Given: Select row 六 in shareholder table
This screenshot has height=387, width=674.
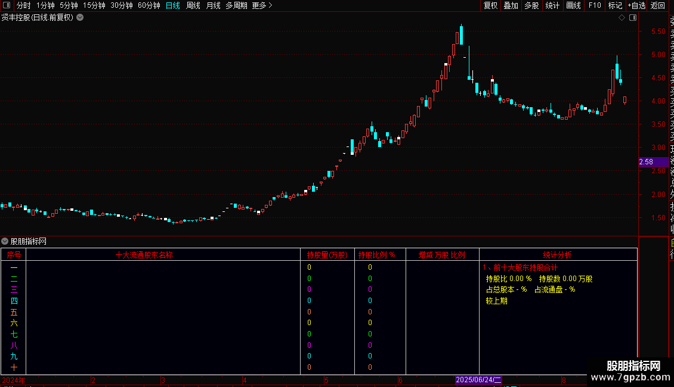Looking at the screenshot, I should pos(14,323).
